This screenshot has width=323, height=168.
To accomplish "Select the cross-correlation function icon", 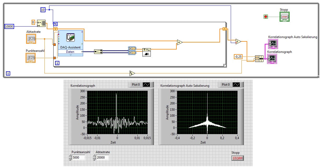I will pyautogui.click(x=146, y=52).
